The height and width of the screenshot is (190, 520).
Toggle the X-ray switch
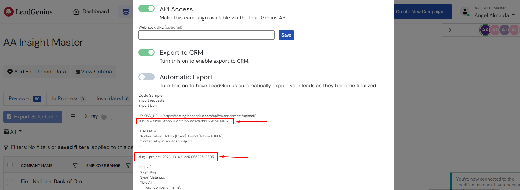click(106, 117)
